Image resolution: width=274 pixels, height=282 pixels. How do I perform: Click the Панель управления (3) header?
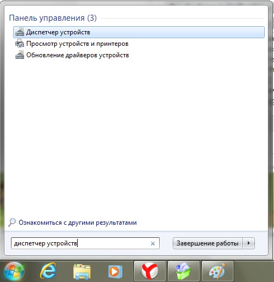tap(53, 18)
